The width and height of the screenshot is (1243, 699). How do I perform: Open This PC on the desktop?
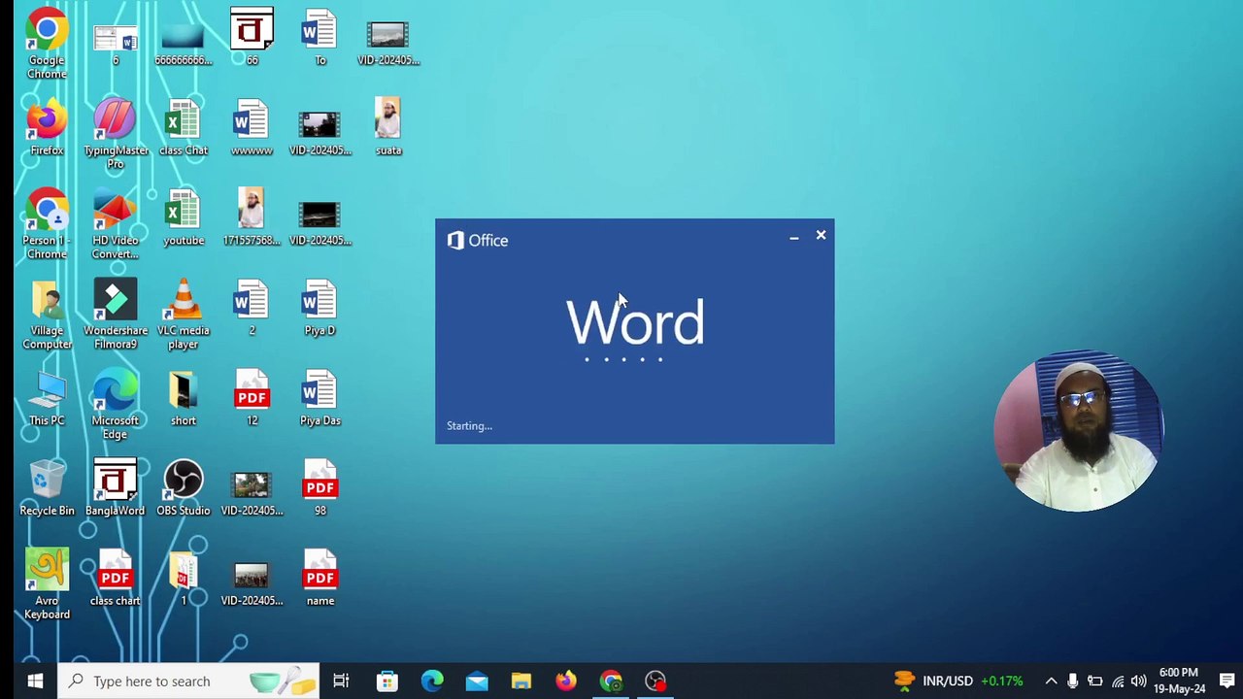click(x=47, y=398)
